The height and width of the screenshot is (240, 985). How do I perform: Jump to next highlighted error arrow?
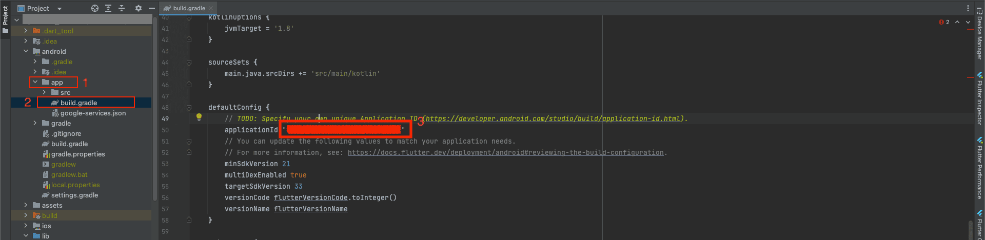tap(968, 22)
